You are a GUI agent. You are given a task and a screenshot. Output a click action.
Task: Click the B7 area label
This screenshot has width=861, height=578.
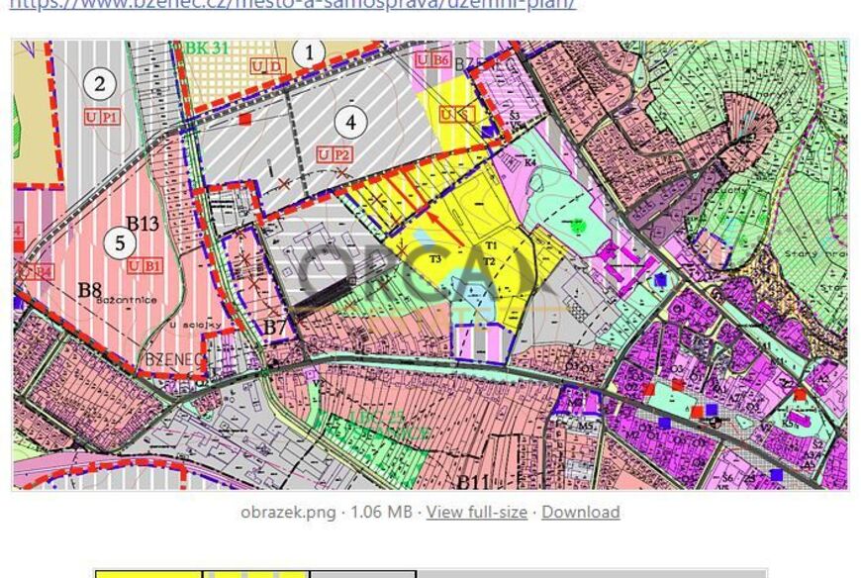click(274, 326)
